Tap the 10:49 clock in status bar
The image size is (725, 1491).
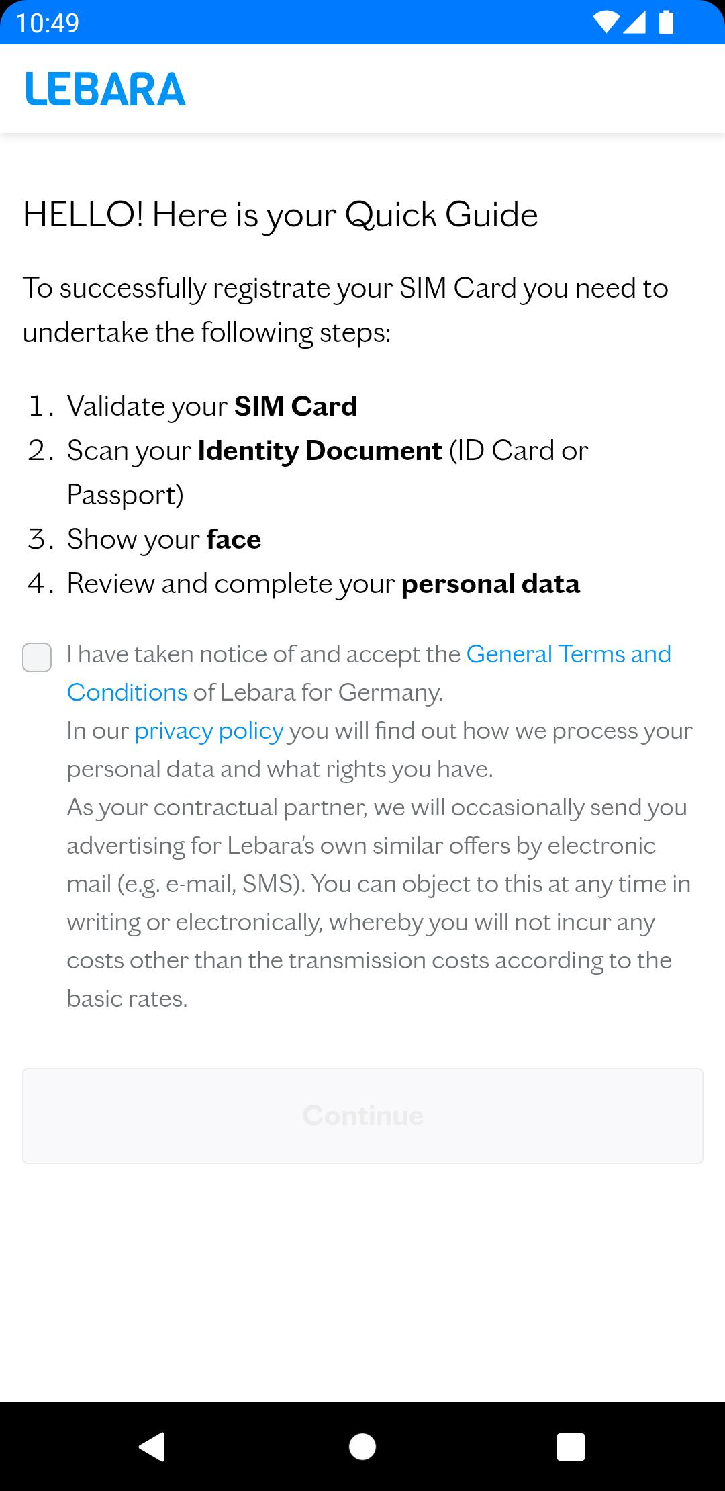pyautogui.click(x=47, y=24)
